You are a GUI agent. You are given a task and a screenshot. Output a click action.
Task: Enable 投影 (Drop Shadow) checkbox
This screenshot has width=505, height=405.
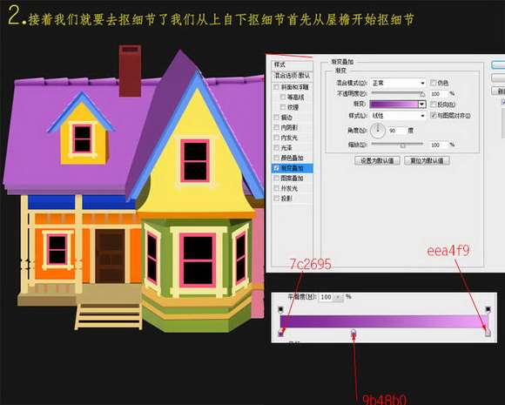click(276, 199)
